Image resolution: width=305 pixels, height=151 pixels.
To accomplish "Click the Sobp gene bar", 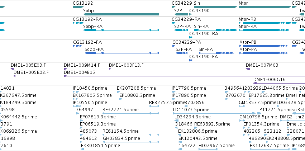I will (x=121, y=14).
